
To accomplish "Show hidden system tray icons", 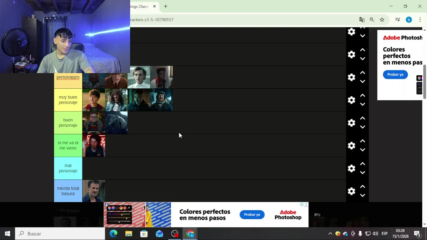I will (330, 234).
